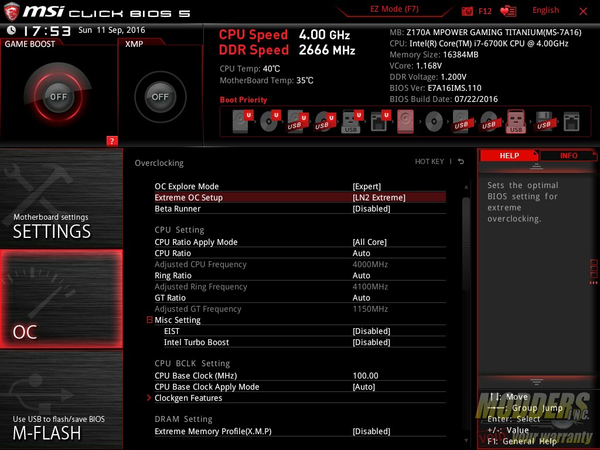Close the BIOS with the X icon

tap(583, 12)
